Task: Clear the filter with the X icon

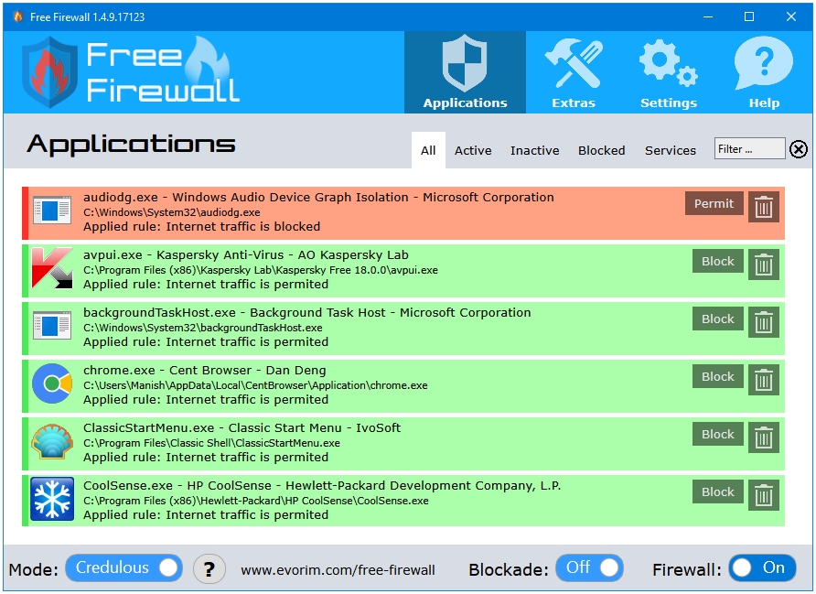Action: [x=799, y=149]
